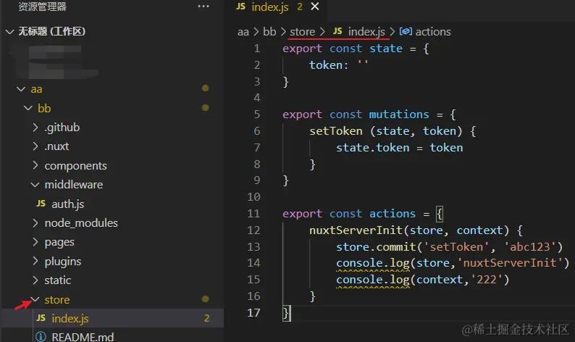This screenshot has height=342, width=575.
Task: Collapse the bb folder chevron
Action: tap(28, 108)
